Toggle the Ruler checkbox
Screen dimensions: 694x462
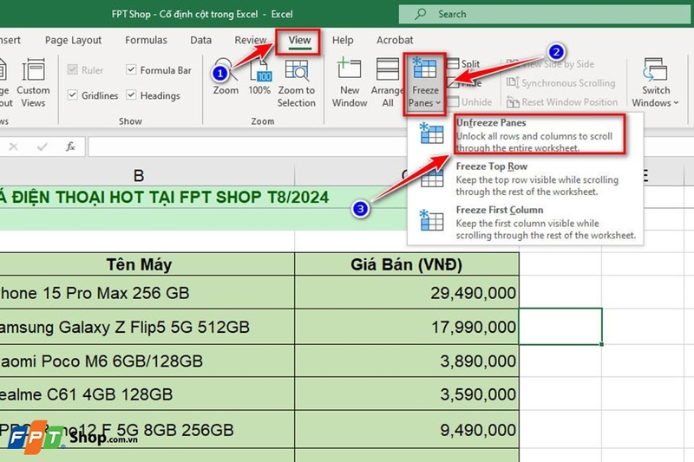pyautogui.click(x=73, y=69)
